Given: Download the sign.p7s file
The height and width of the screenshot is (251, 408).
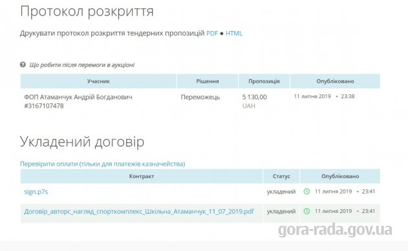Looking at the screenshot, I should 36,192.
